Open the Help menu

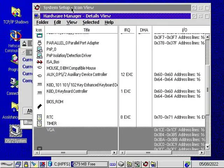tap(109, 22)
